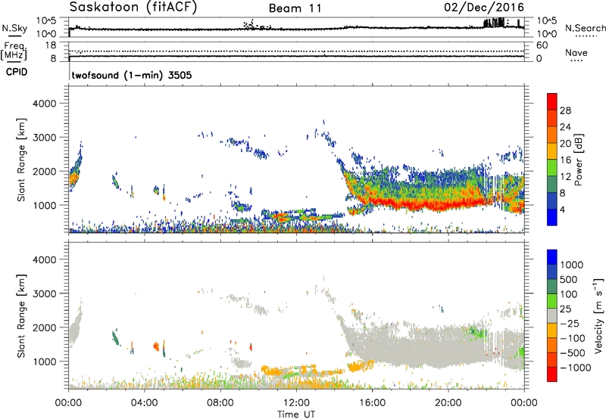Click the "twofsound (1-min) 3505" text
Screen dimensions: 606x419
point(131,75)
